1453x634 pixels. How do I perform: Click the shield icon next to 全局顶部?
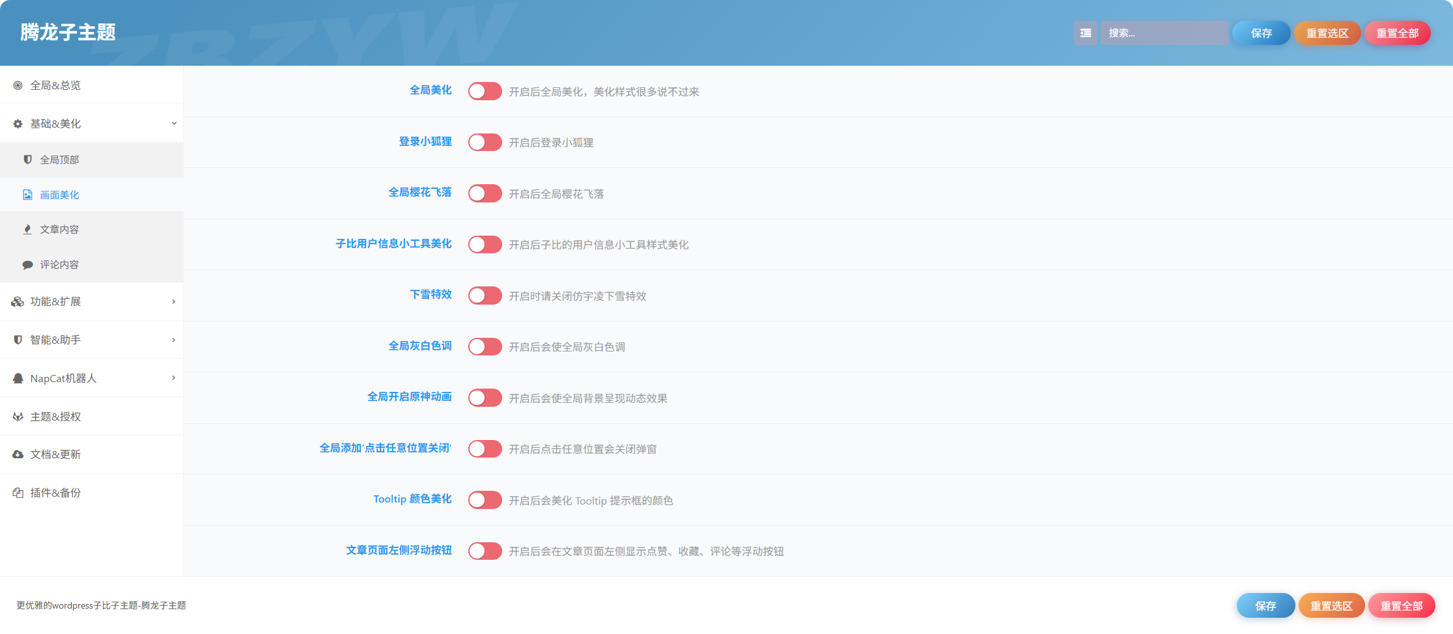(27, 159)
